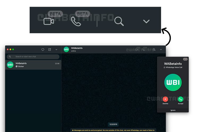Click the 12/3/2019 date chip in the chat
This screenshot has height=132, width=199.
[x=113, y=124]
